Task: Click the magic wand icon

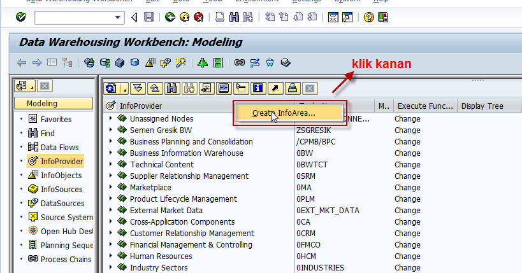Action: click(181, 62)
